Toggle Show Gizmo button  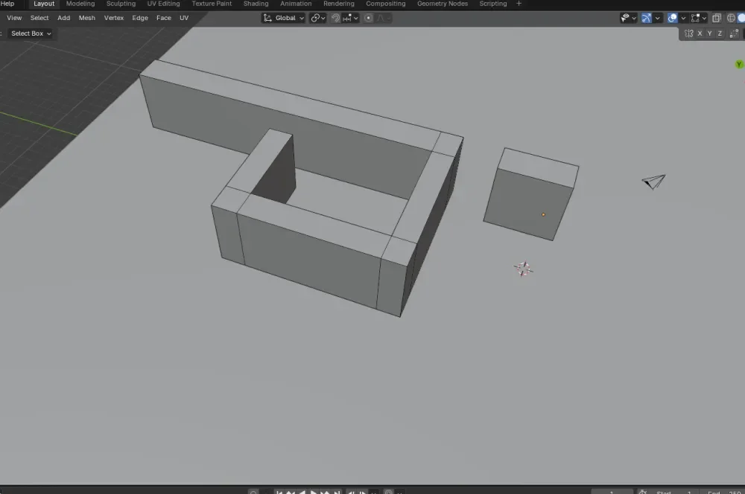tap(647, 18)
